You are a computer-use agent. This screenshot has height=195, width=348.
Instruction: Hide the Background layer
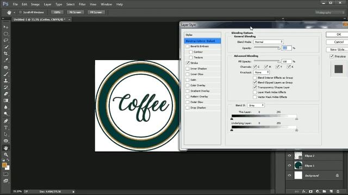(x=289, y=175)
